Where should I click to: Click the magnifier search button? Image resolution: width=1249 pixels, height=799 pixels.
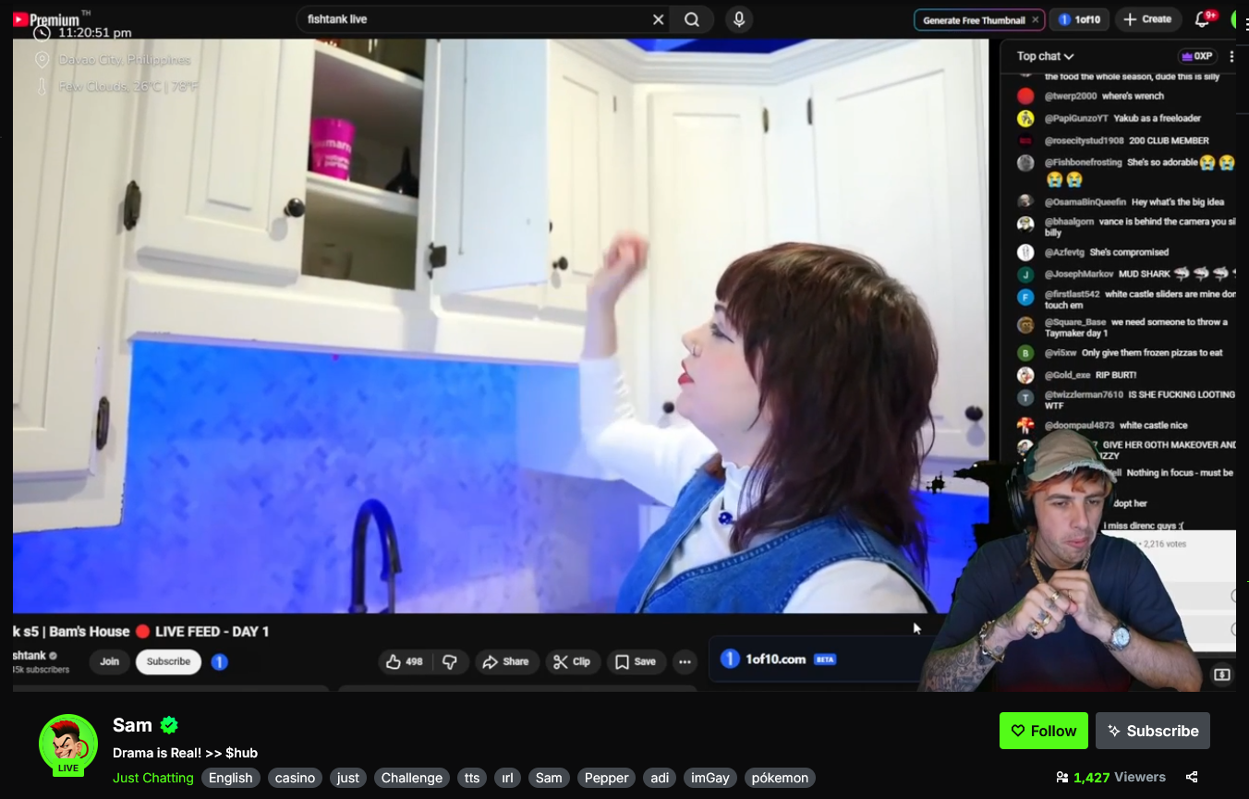(692, 19)
